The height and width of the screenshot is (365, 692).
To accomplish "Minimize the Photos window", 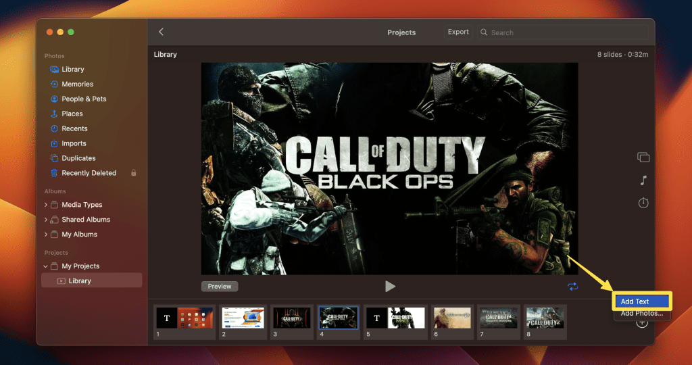I will (x=60, y=32).
